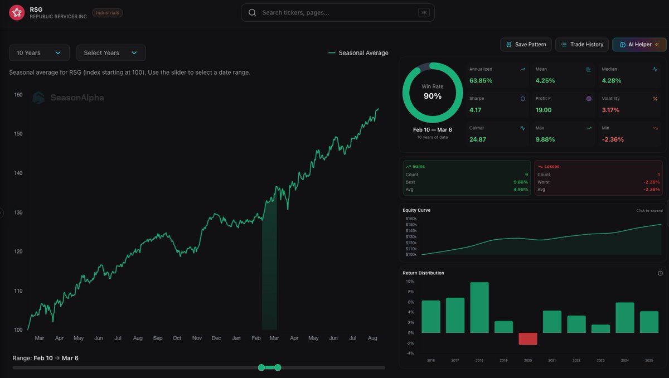669x378 pixels.
Task: Open the Select Years dropdown
Action: pos(110,52)
